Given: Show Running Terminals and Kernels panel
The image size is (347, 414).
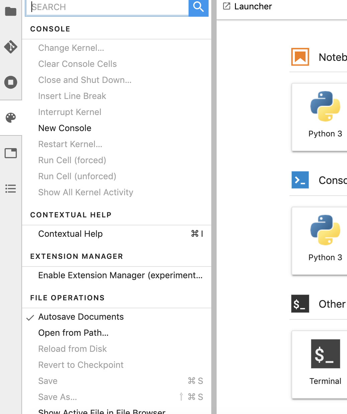Looking at the screenshot, I should click(11, 82).
